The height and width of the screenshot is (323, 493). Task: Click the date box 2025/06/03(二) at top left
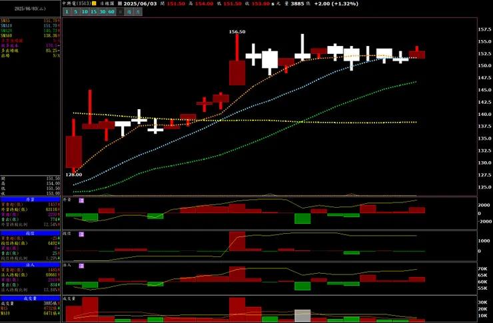coord(30,9)
